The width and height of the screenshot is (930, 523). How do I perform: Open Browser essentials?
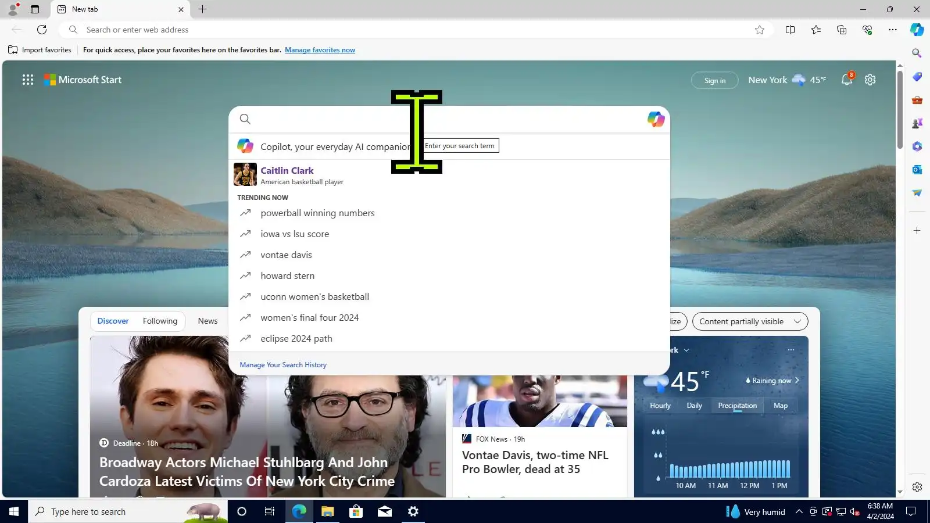coord(867,30)
